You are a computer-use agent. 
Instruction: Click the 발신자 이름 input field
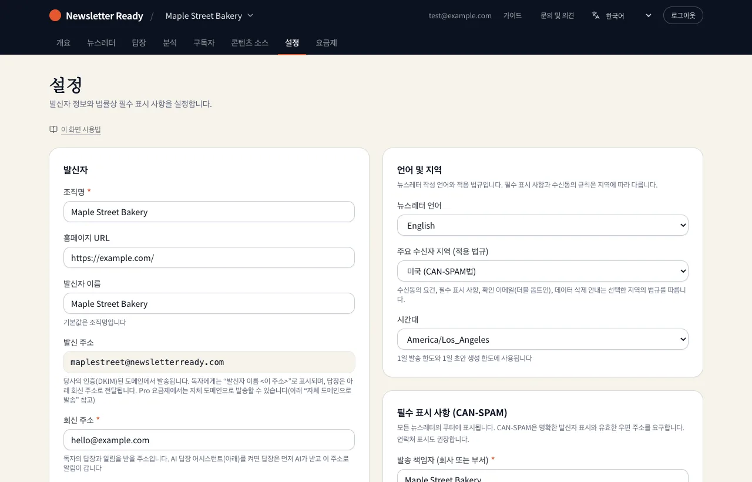209,303
